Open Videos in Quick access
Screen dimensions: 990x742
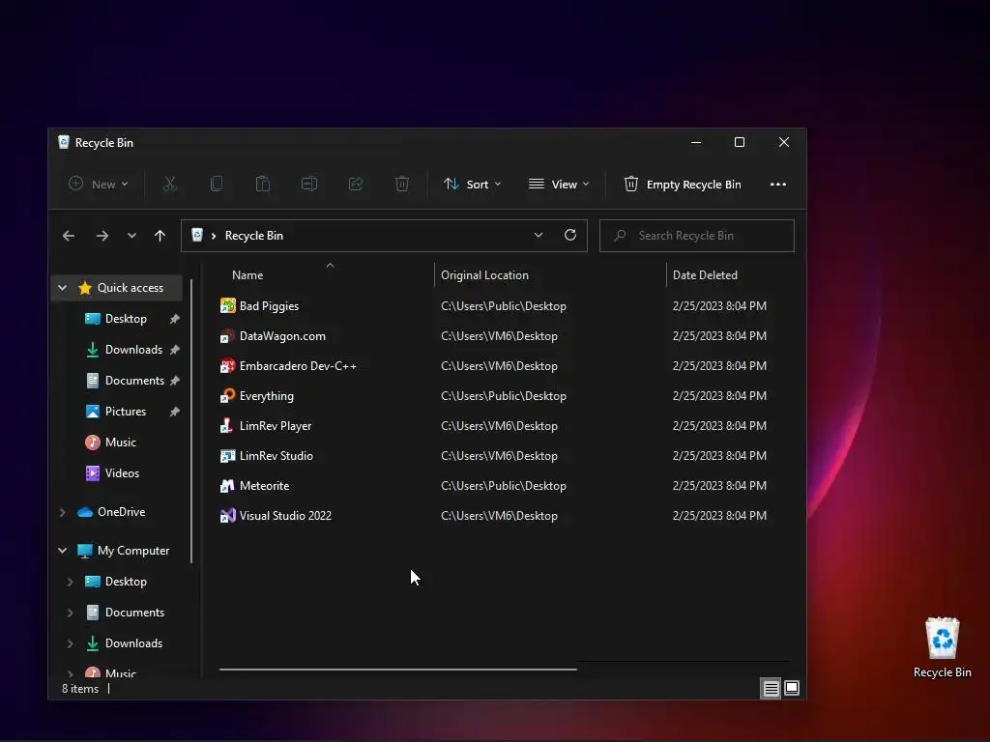pyautogui.click(x=122, y=473)
